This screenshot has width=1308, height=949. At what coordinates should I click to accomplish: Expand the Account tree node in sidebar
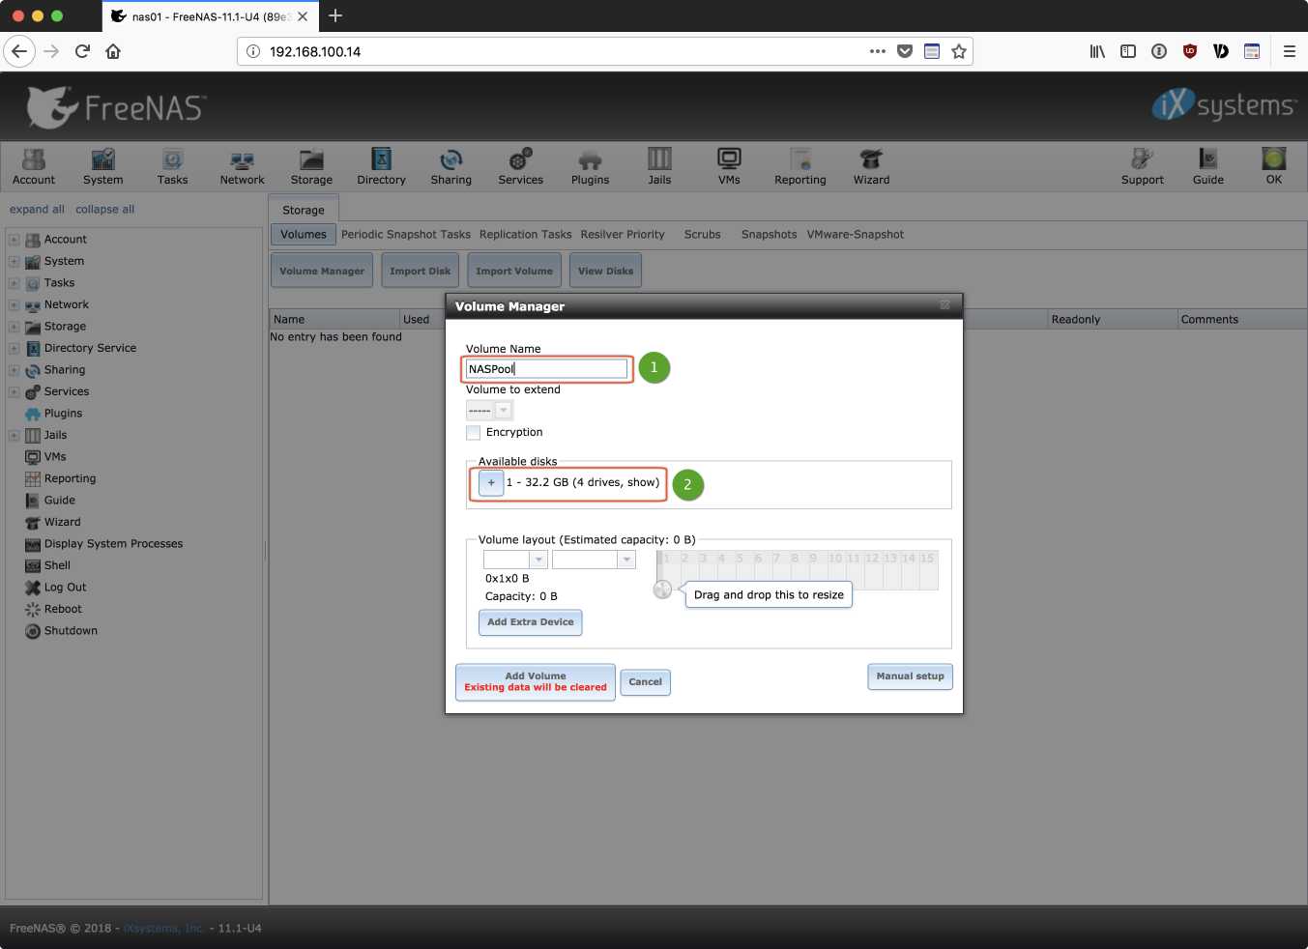pyautogui.click(x=14, y=240)
